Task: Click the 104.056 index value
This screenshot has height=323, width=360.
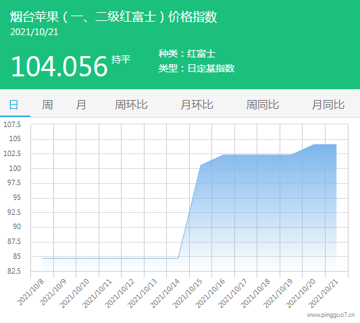Action: coord(59,67)
